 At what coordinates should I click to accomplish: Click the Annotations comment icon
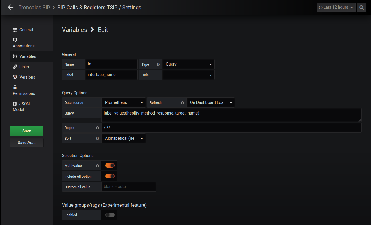click(x=15, y=40)
